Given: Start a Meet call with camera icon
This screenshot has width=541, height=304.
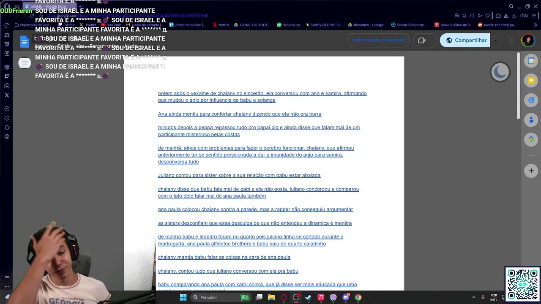Looking at the screenshot, I should coord(422,40).
